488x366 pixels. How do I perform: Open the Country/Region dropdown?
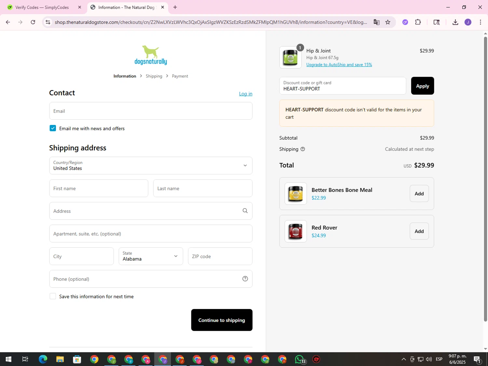pyautogui.click(x=151, y=166)
